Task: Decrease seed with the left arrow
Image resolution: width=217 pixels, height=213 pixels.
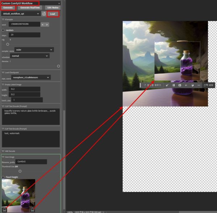Action: tap(43, 25)
